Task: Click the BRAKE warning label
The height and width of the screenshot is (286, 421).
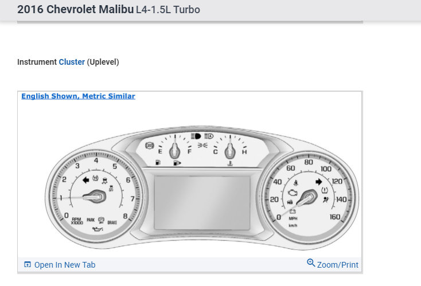Action: coord(112,222)
